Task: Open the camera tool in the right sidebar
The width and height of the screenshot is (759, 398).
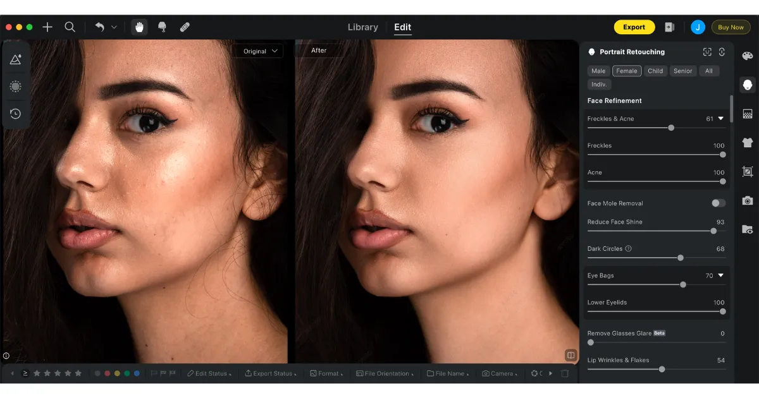Action: point(747,201)
